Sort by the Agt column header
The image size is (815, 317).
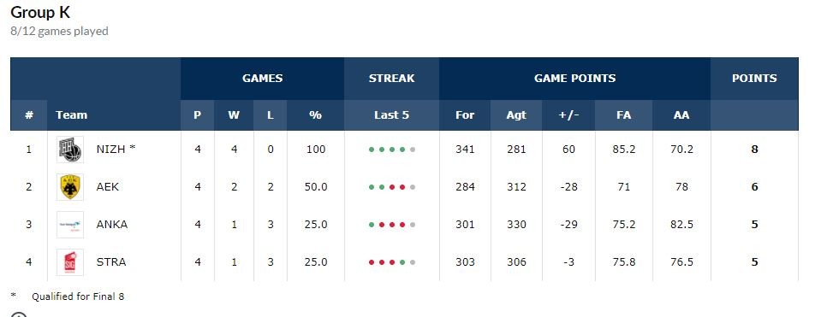pyautogui.click(x=516, y=115)
